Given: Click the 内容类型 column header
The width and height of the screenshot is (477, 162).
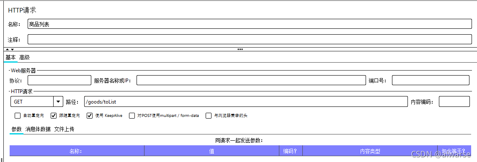Looking at the screenshot, I should tap(370, 151).
